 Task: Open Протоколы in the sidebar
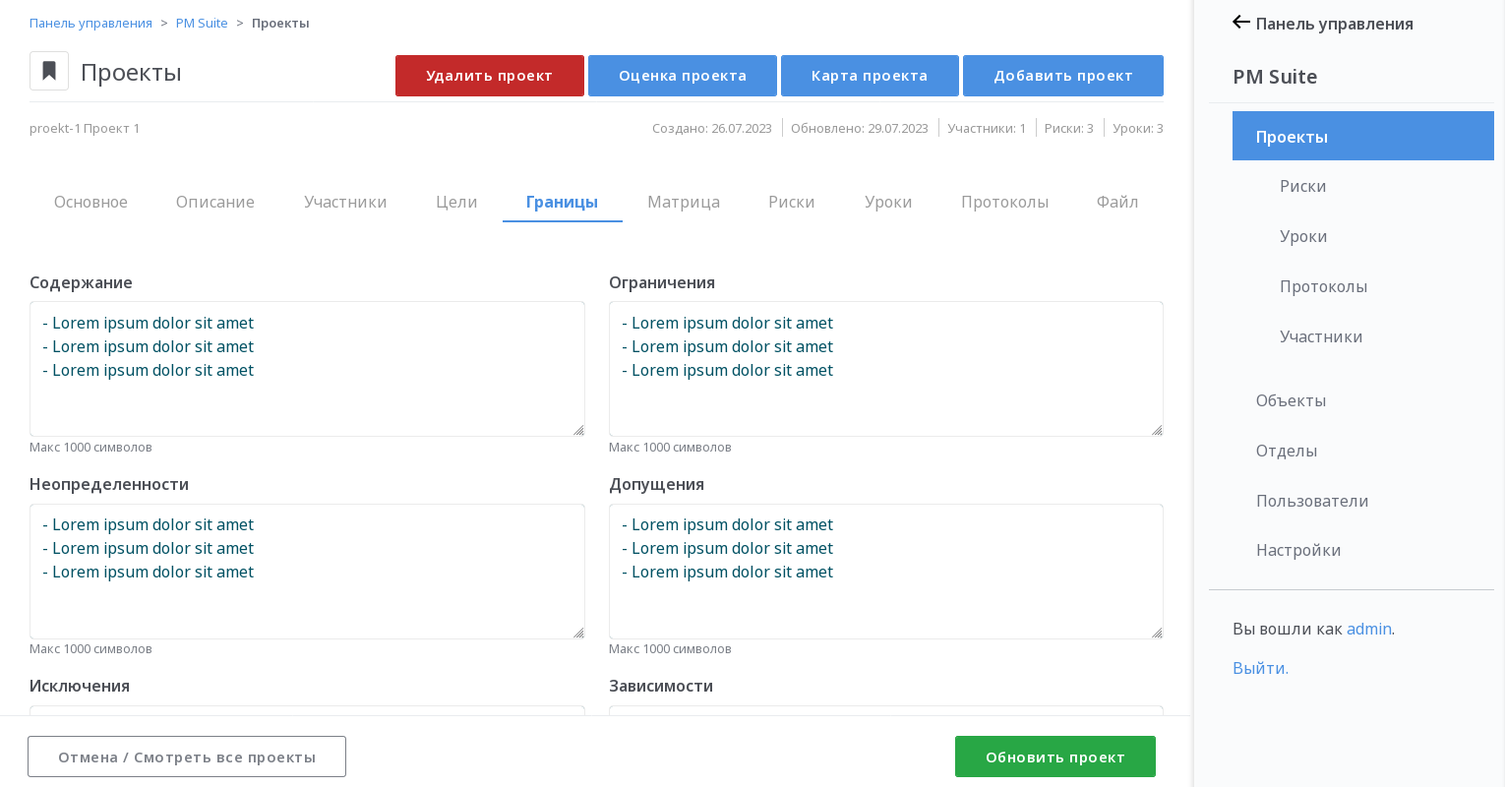[1324, 286]
